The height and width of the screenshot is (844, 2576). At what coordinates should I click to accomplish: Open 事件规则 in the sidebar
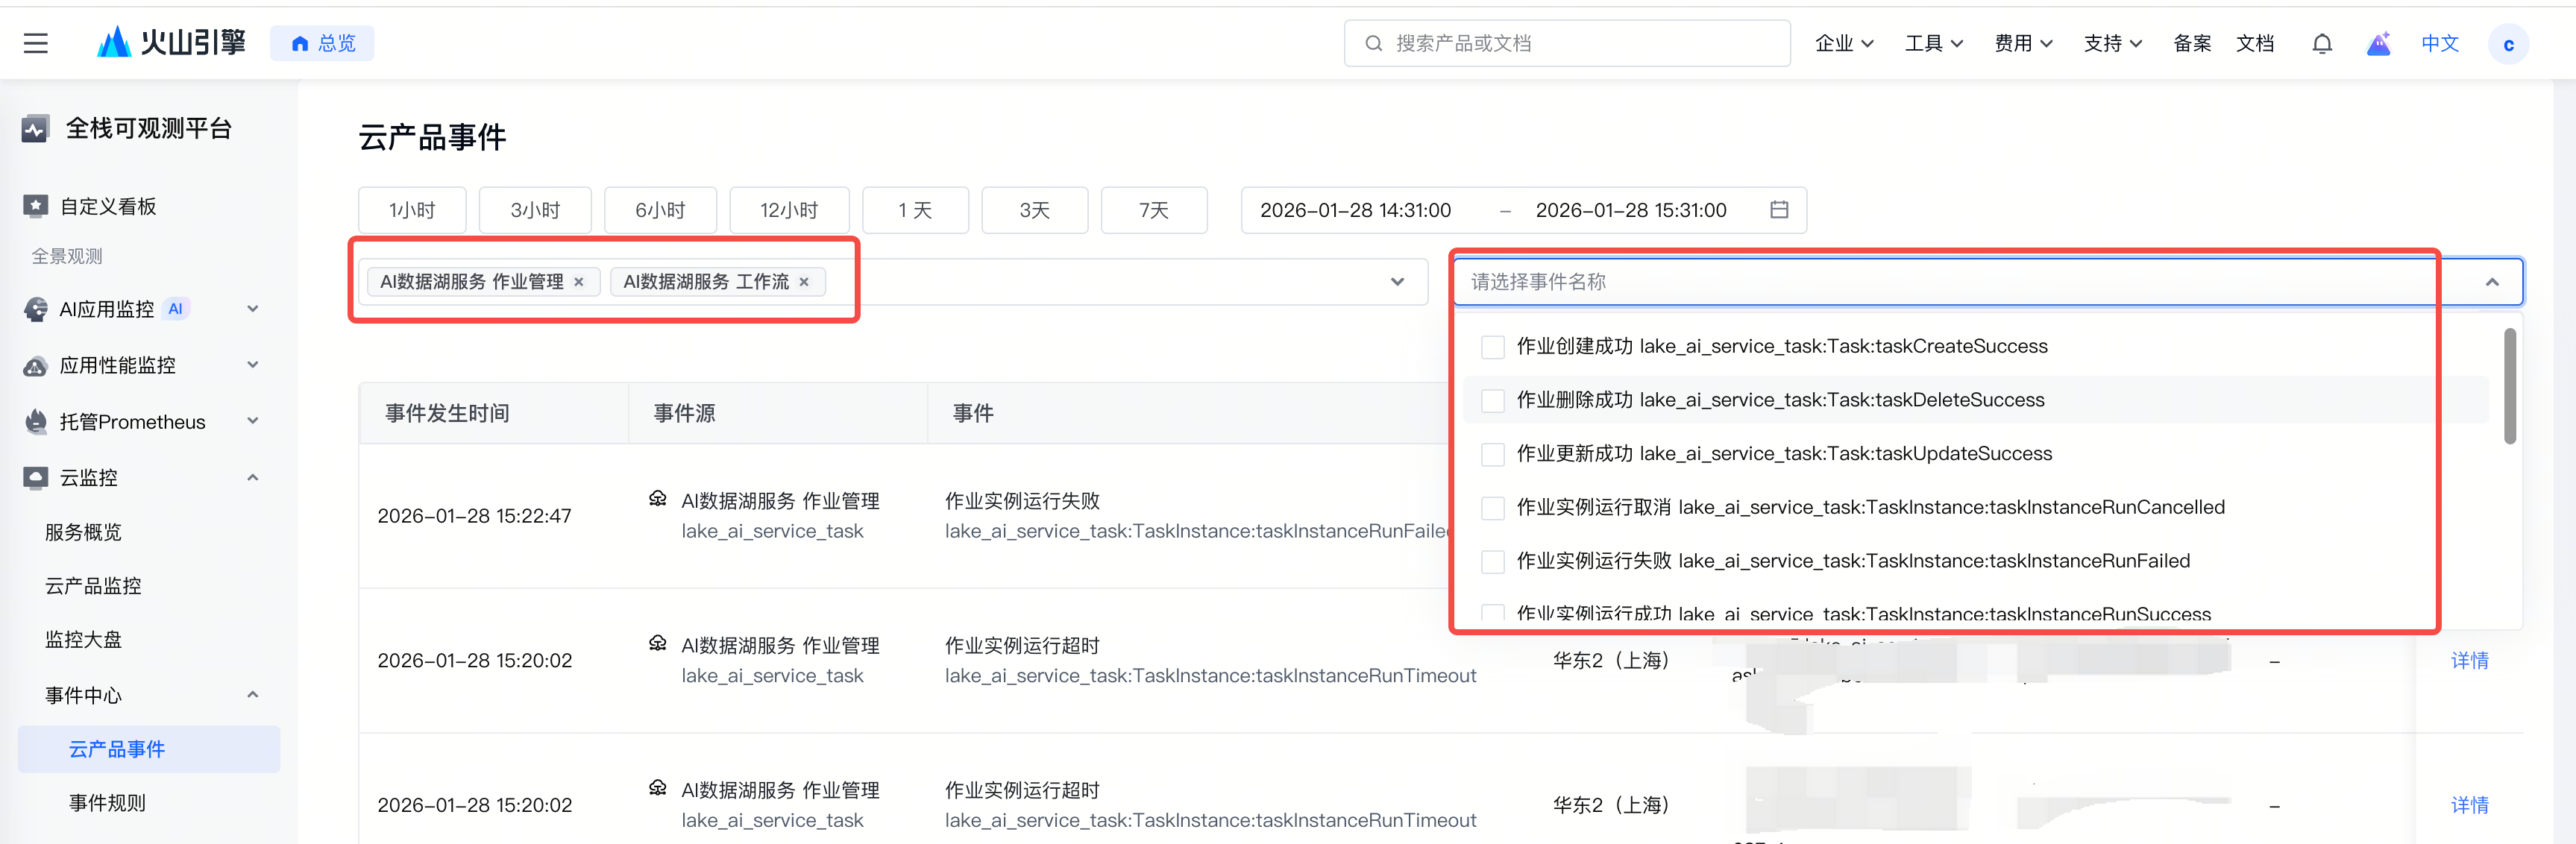[107, 803]
